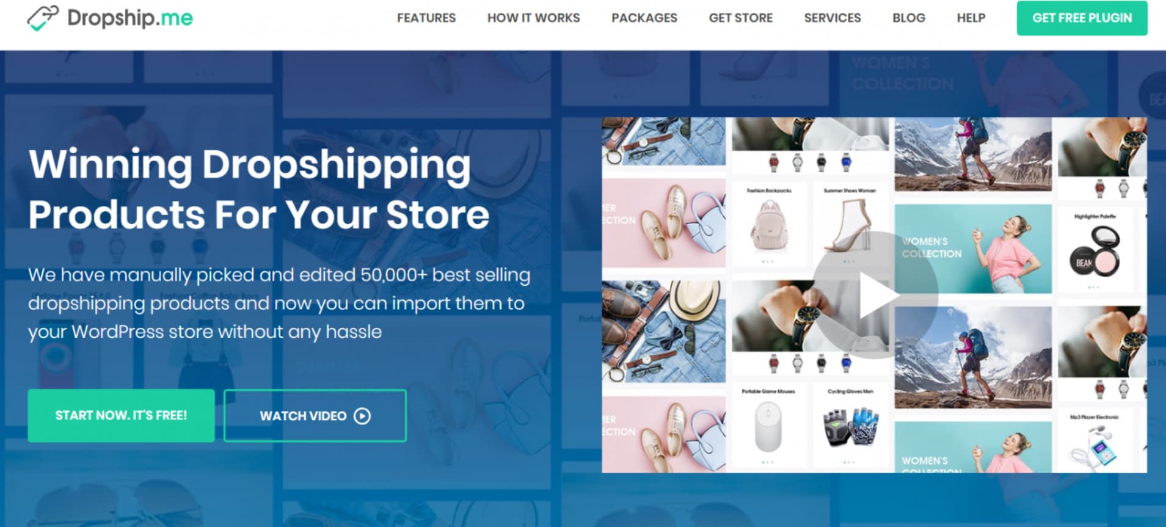Image resolution: width=1166 pixels, height=527 pixels.
Task: Open the Help link
Action: click(x=971, y=18)
